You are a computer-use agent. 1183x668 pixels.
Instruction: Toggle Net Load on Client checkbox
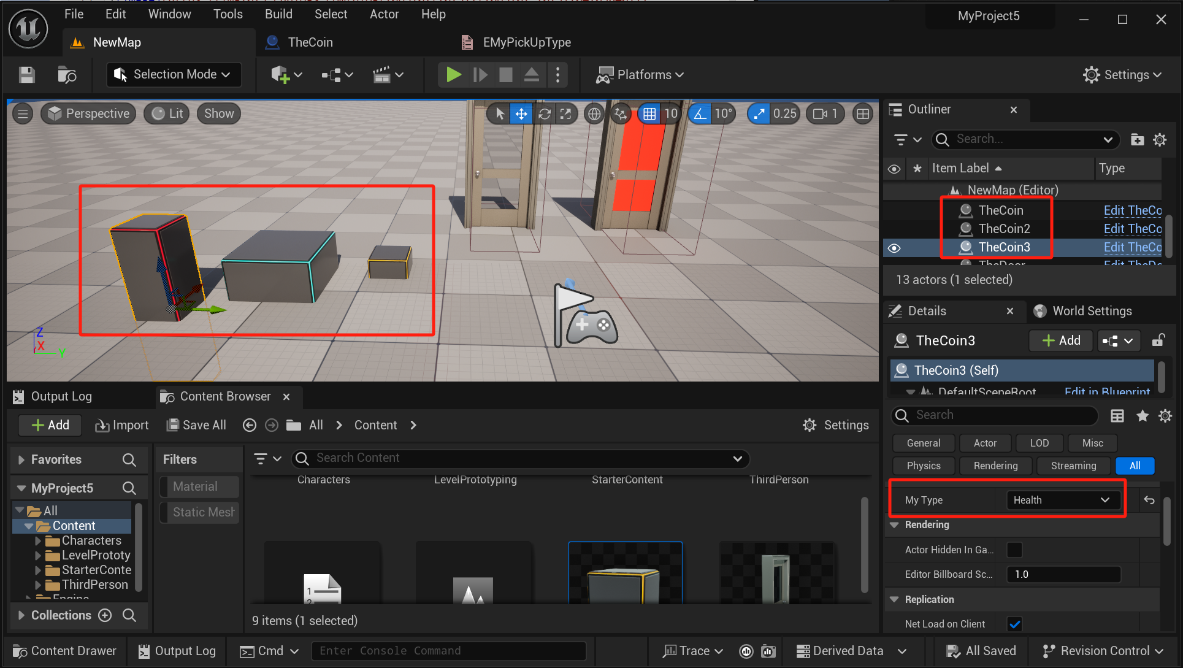1015,624
